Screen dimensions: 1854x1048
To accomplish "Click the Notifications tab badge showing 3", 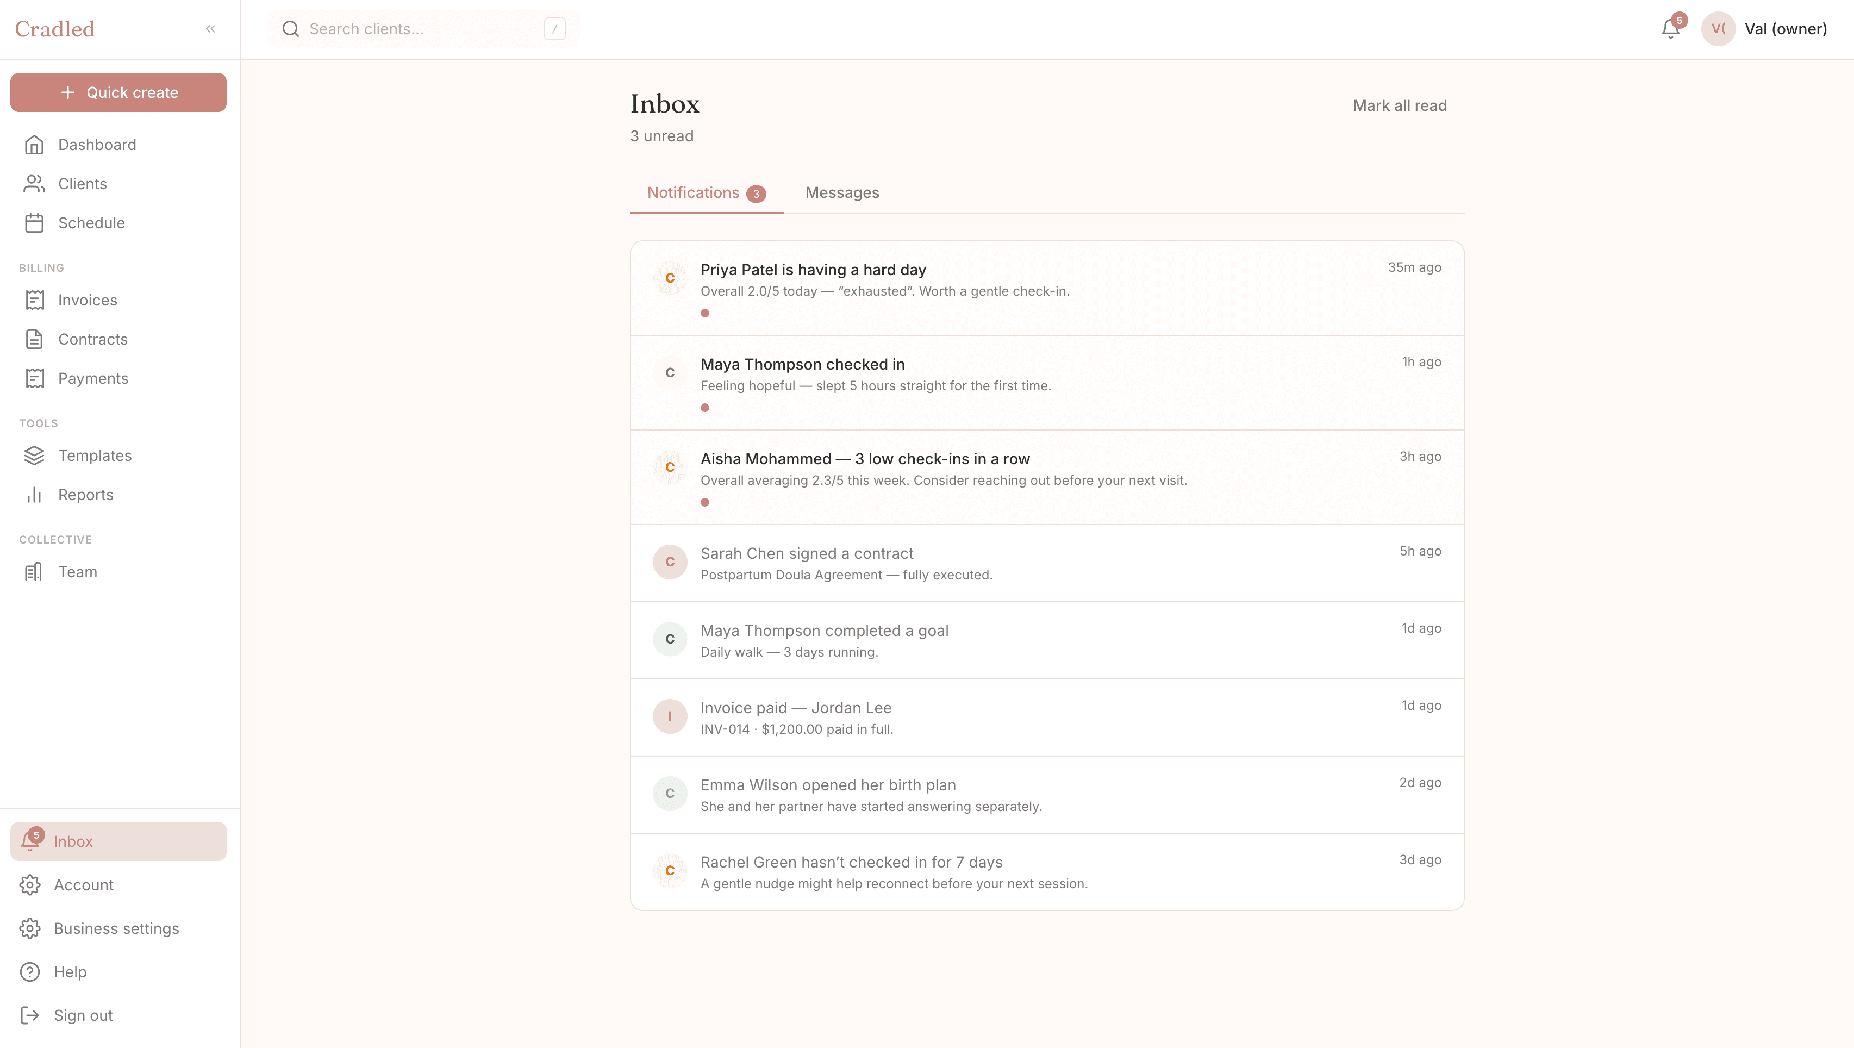I will tap(756, 194).
